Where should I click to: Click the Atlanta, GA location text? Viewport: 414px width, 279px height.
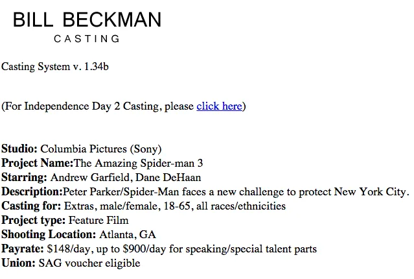pos(128,235)
